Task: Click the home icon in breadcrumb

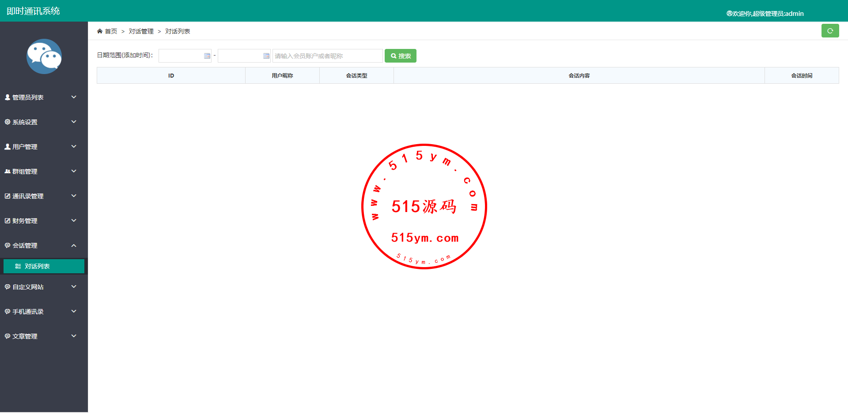Action: tap(100, 31)
